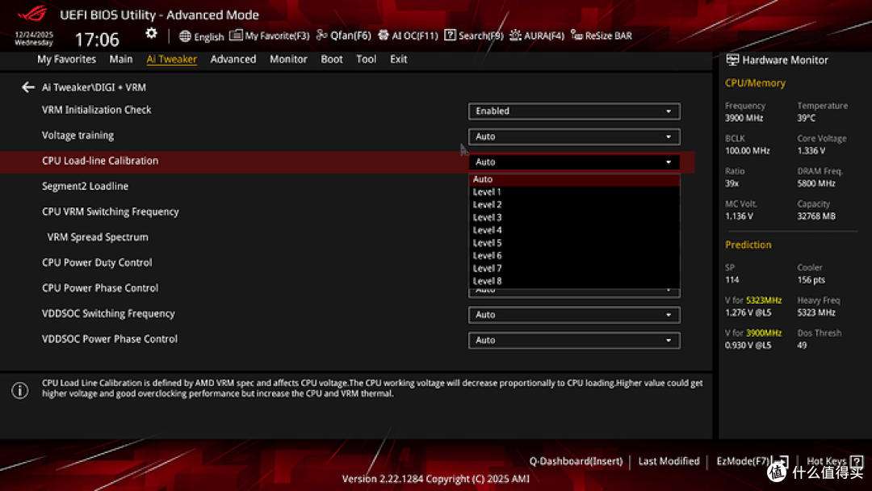Click 1.336 V core voltage value

click(811, 151)
